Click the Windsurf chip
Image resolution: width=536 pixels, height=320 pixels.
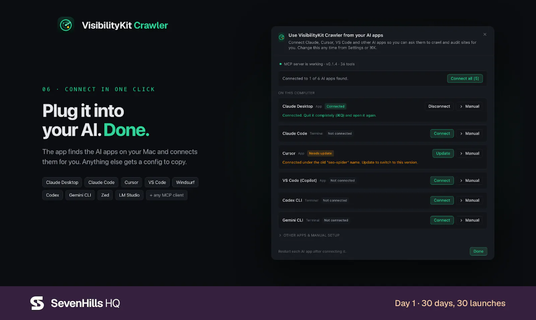click(185, 182)
